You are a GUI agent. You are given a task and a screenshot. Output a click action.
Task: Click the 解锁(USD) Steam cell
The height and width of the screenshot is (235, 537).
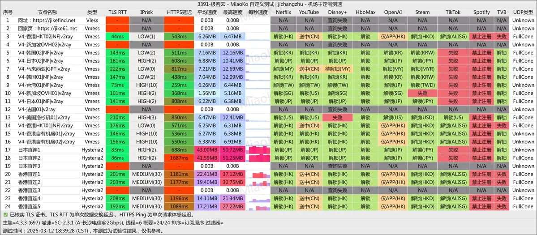(x=422, y=117)
